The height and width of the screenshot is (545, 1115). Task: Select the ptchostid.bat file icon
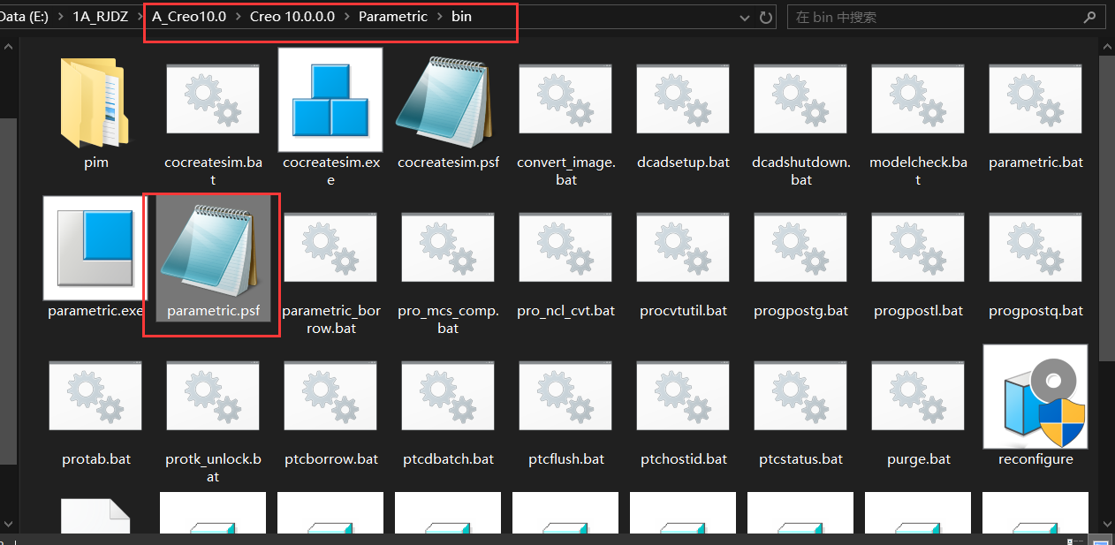[x=683, y=397]
